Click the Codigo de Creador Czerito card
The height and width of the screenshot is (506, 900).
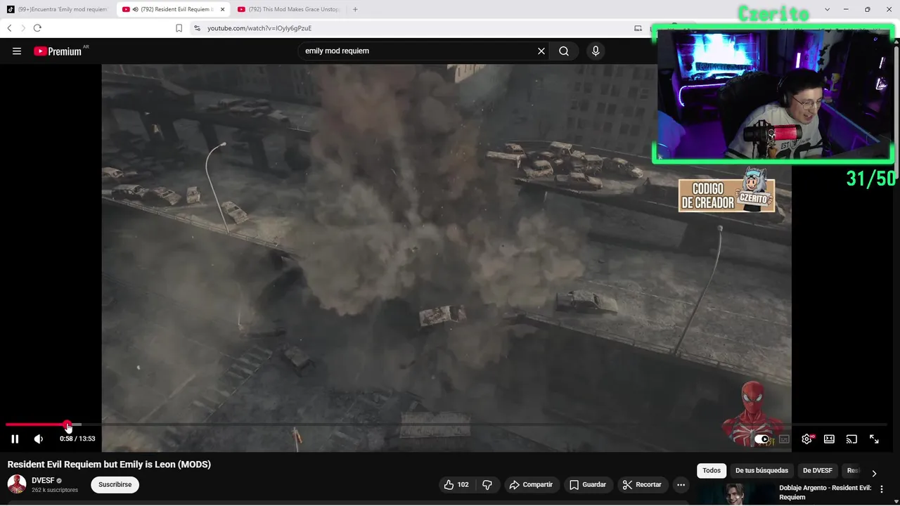click(x=726, y=194)
